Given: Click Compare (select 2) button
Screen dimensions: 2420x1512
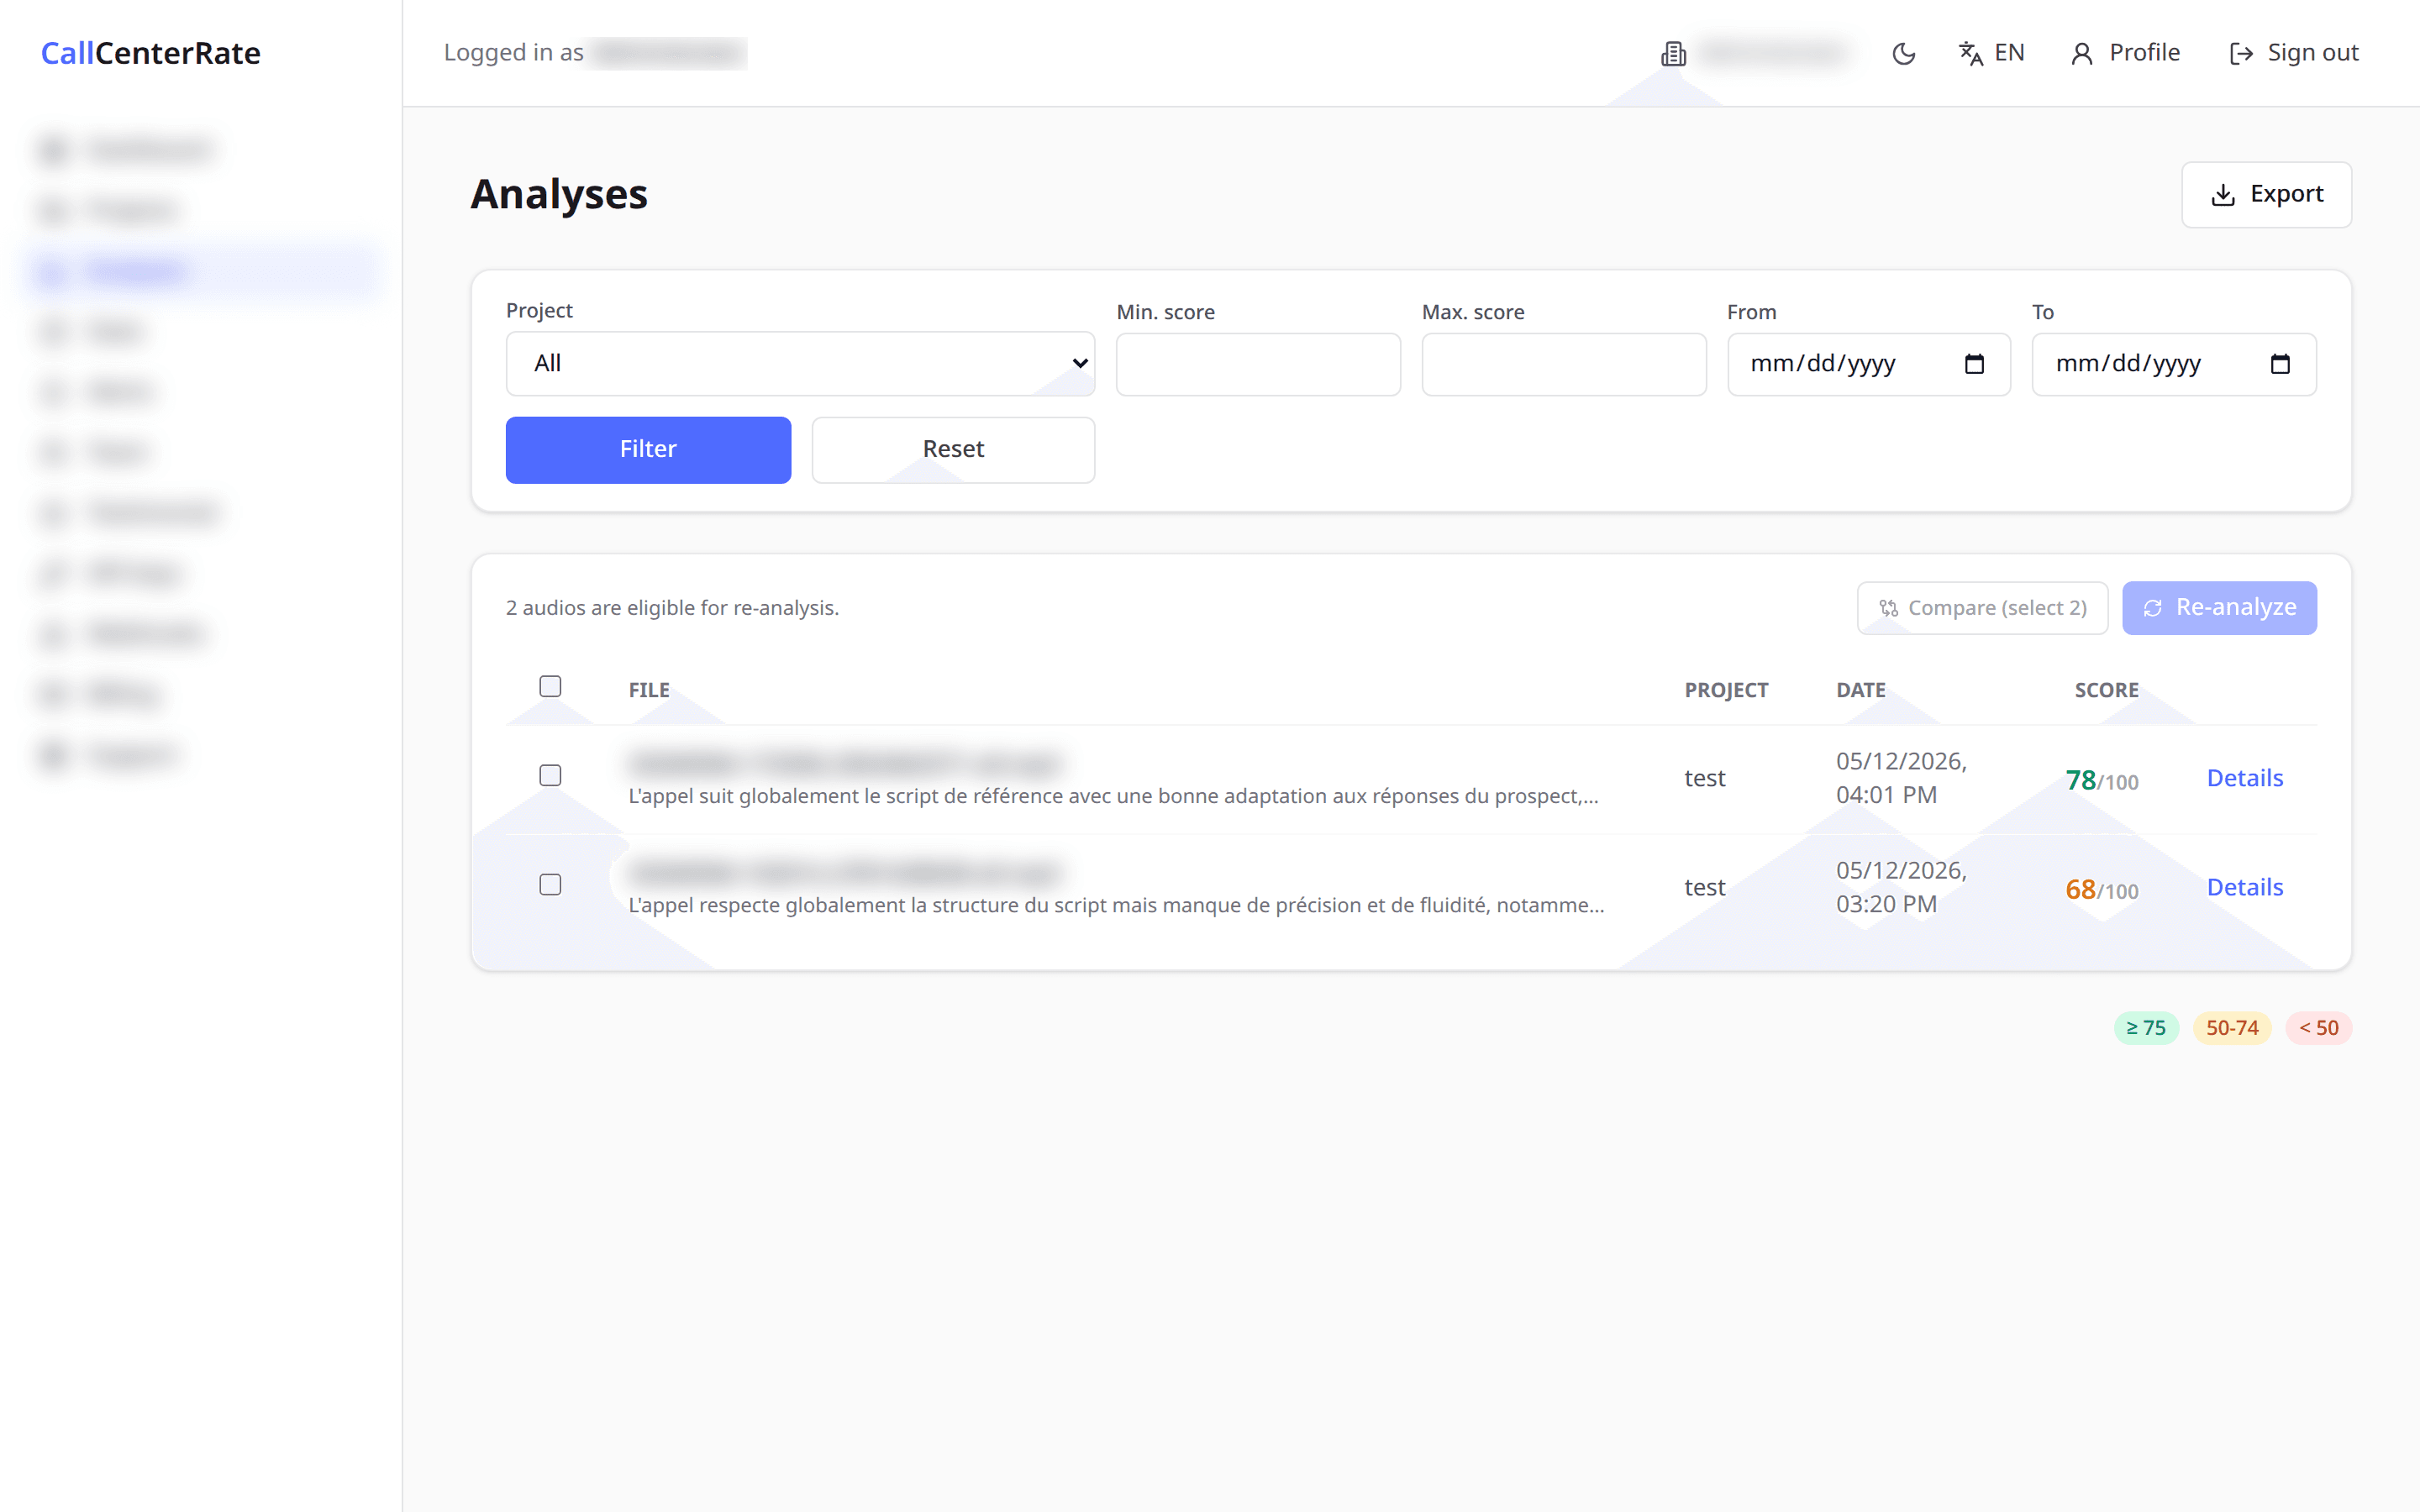Looking at the screenshot, I should [x=1982, y=608].
